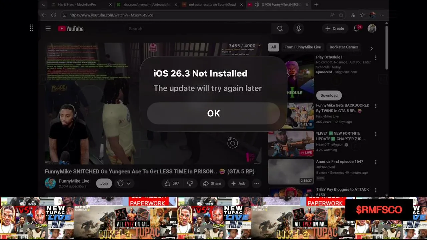The height and width of the screenshot is (240, 427).
Task: Close the kick.com tab
Action: click(x=176, y=5)
